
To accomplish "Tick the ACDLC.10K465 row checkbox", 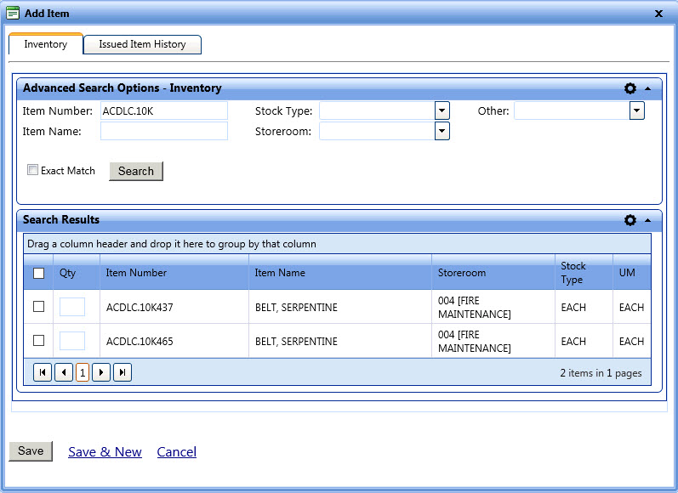I will [38, 341].
